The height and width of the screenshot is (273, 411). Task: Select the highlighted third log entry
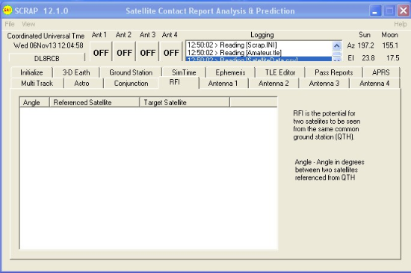coord(259,59)
